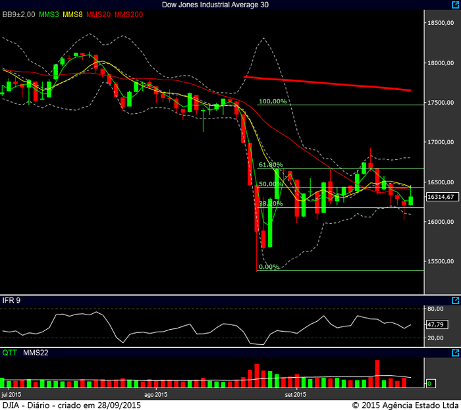461x410 pixels.
Task: Click the jul 2015 date axis label
Action: pyautogui.click(x=11, y=395)
